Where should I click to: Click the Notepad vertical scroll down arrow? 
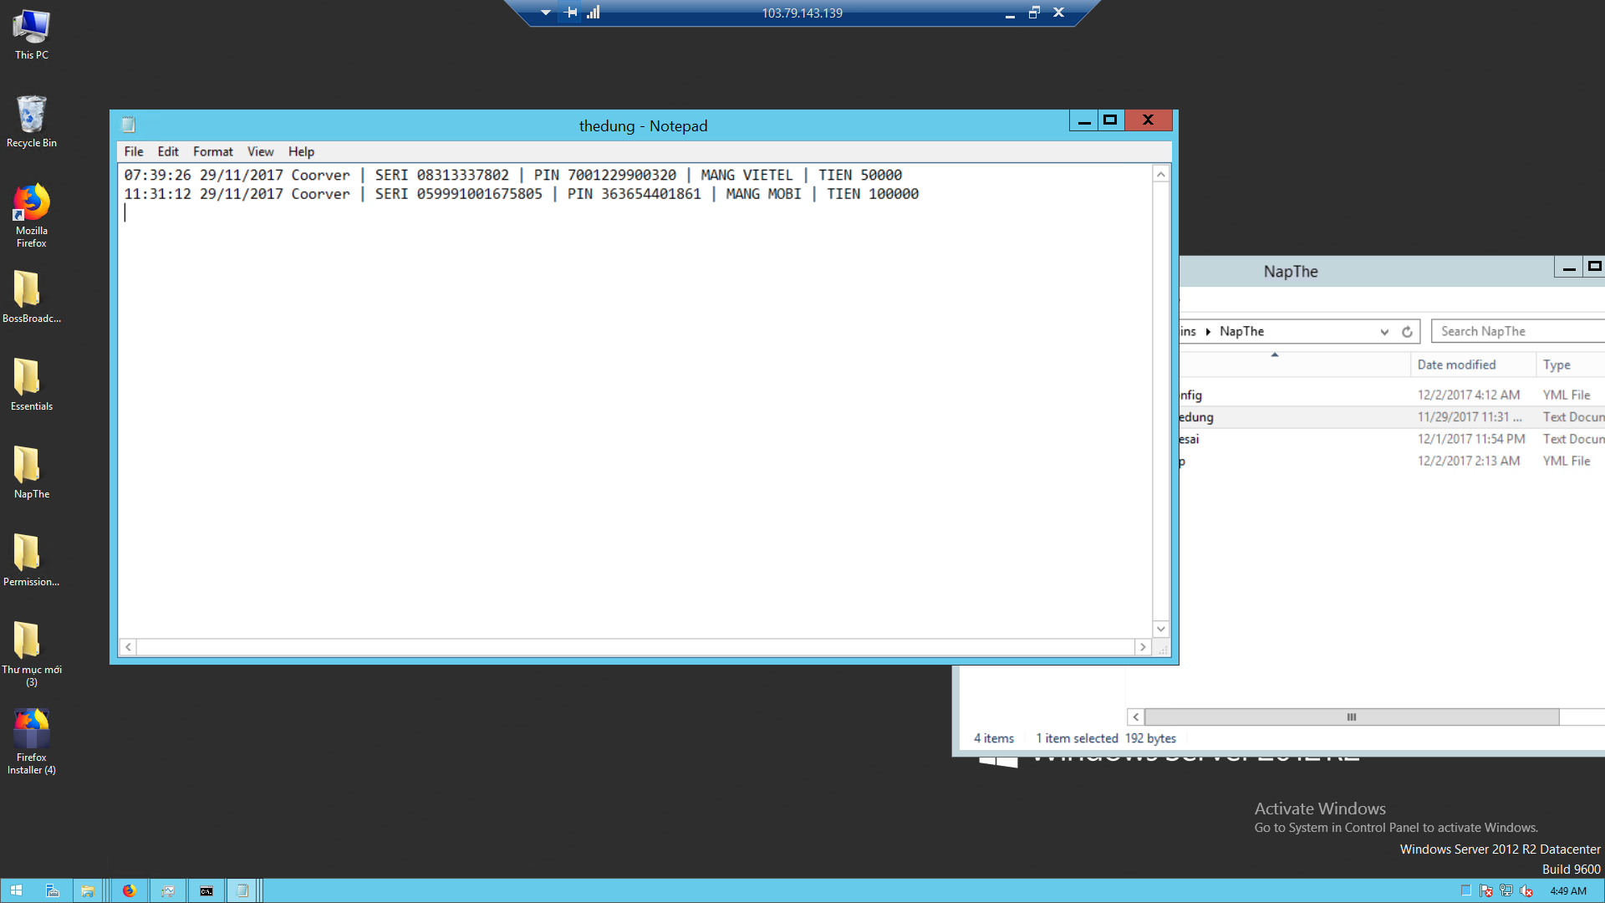[x=1160, y=629]
